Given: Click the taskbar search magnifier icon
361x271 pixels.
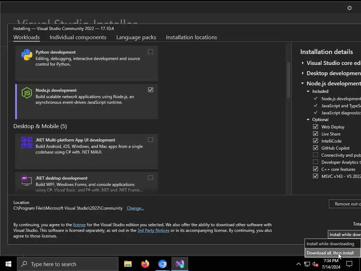Looking at the screenshot, I should coord(24,264).
